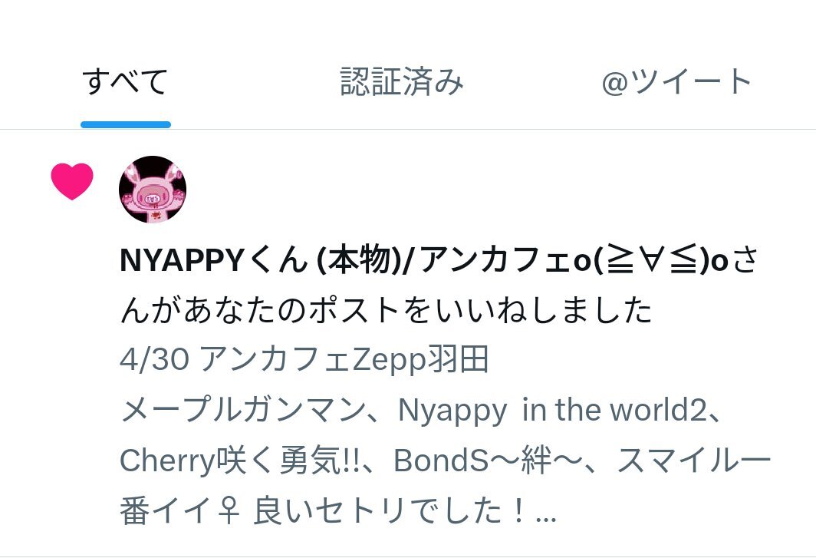Click the NYAPPYくん username

point(214,260)
